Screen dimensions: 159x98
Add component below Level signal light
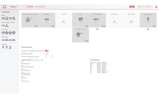coord(148,29)
